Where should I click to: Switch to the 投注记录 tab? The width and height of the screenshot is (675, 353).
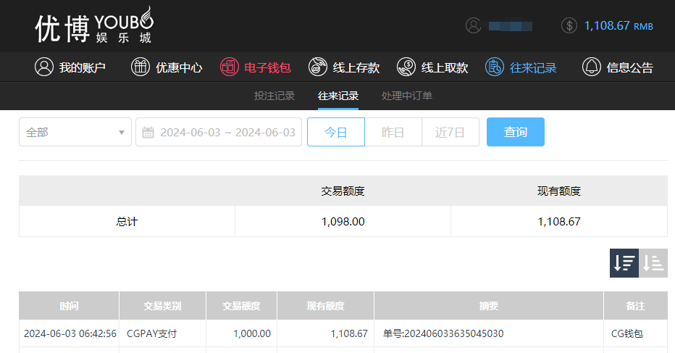[x=274, y=96]
